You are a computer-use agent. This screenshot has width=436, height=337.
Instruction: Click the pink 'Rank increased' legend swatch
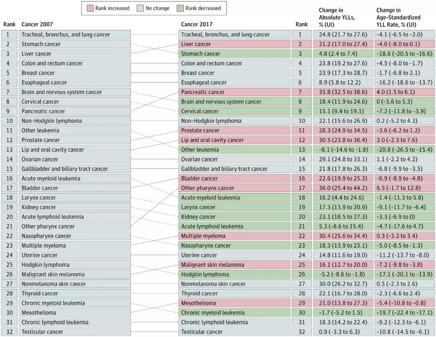[x=90, y=8]
